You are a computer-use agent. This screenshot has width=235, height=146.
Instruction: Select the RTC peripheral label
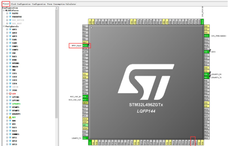[14, 124]
